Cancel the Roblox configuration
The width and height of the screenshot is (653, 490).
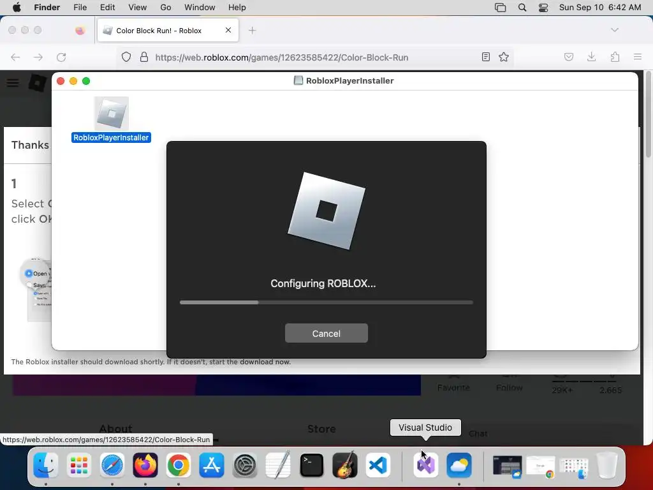click(326, 333)
